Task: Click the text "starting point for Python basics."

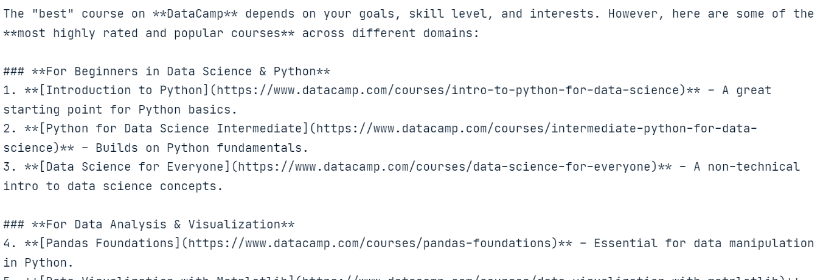Action: click(120, 110)
